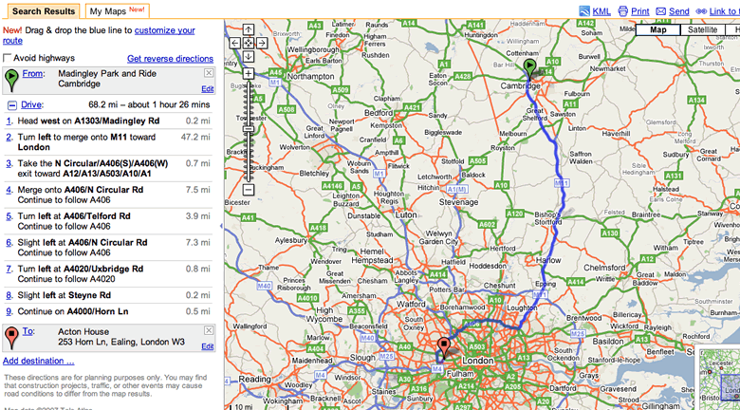This screenshot has height=410, width=740.
Task: Open the Print link
Action: (640, 11)
